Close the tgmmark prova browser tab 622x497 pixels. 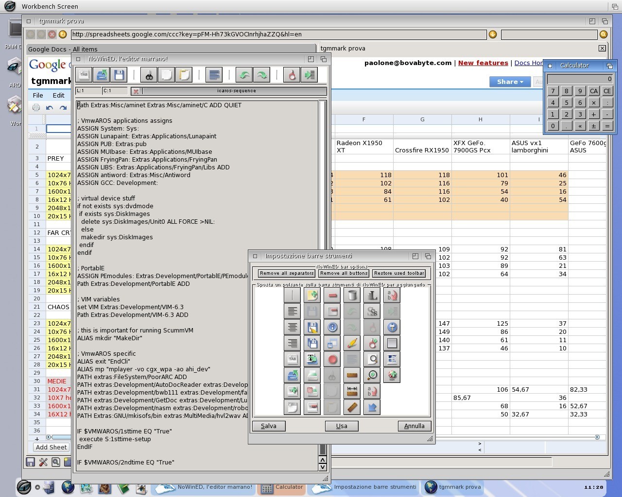(x=602, y=48)
